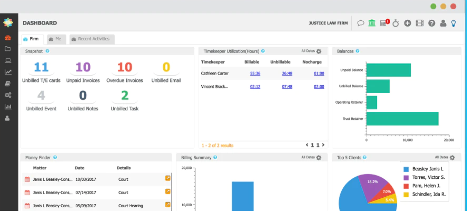Viewport: 467px width, 212px height.
Task: Toggle Schindler, Ida R. yellow legend swatch
Action: click(406, 195)
